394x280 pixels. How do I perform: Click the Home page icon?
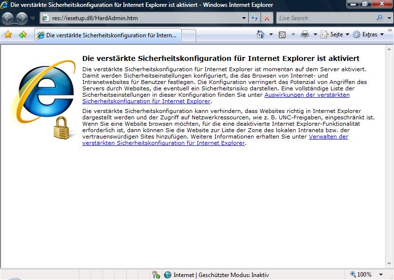point(261,34)
